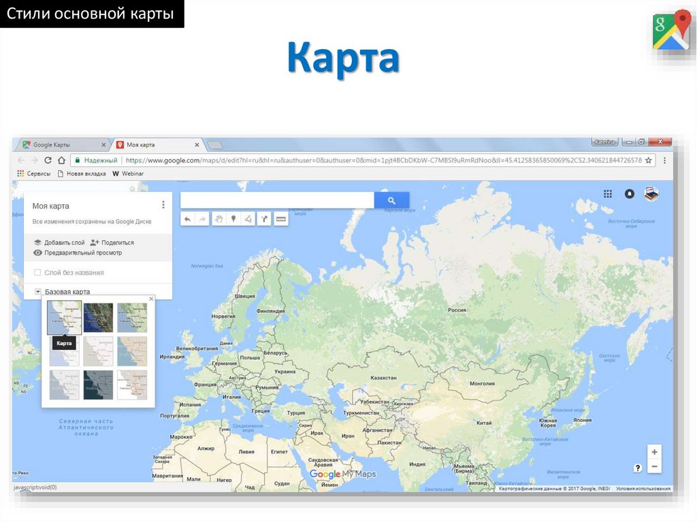Go back in browser history
Screen dimensions: 697x522
(21, 161)
